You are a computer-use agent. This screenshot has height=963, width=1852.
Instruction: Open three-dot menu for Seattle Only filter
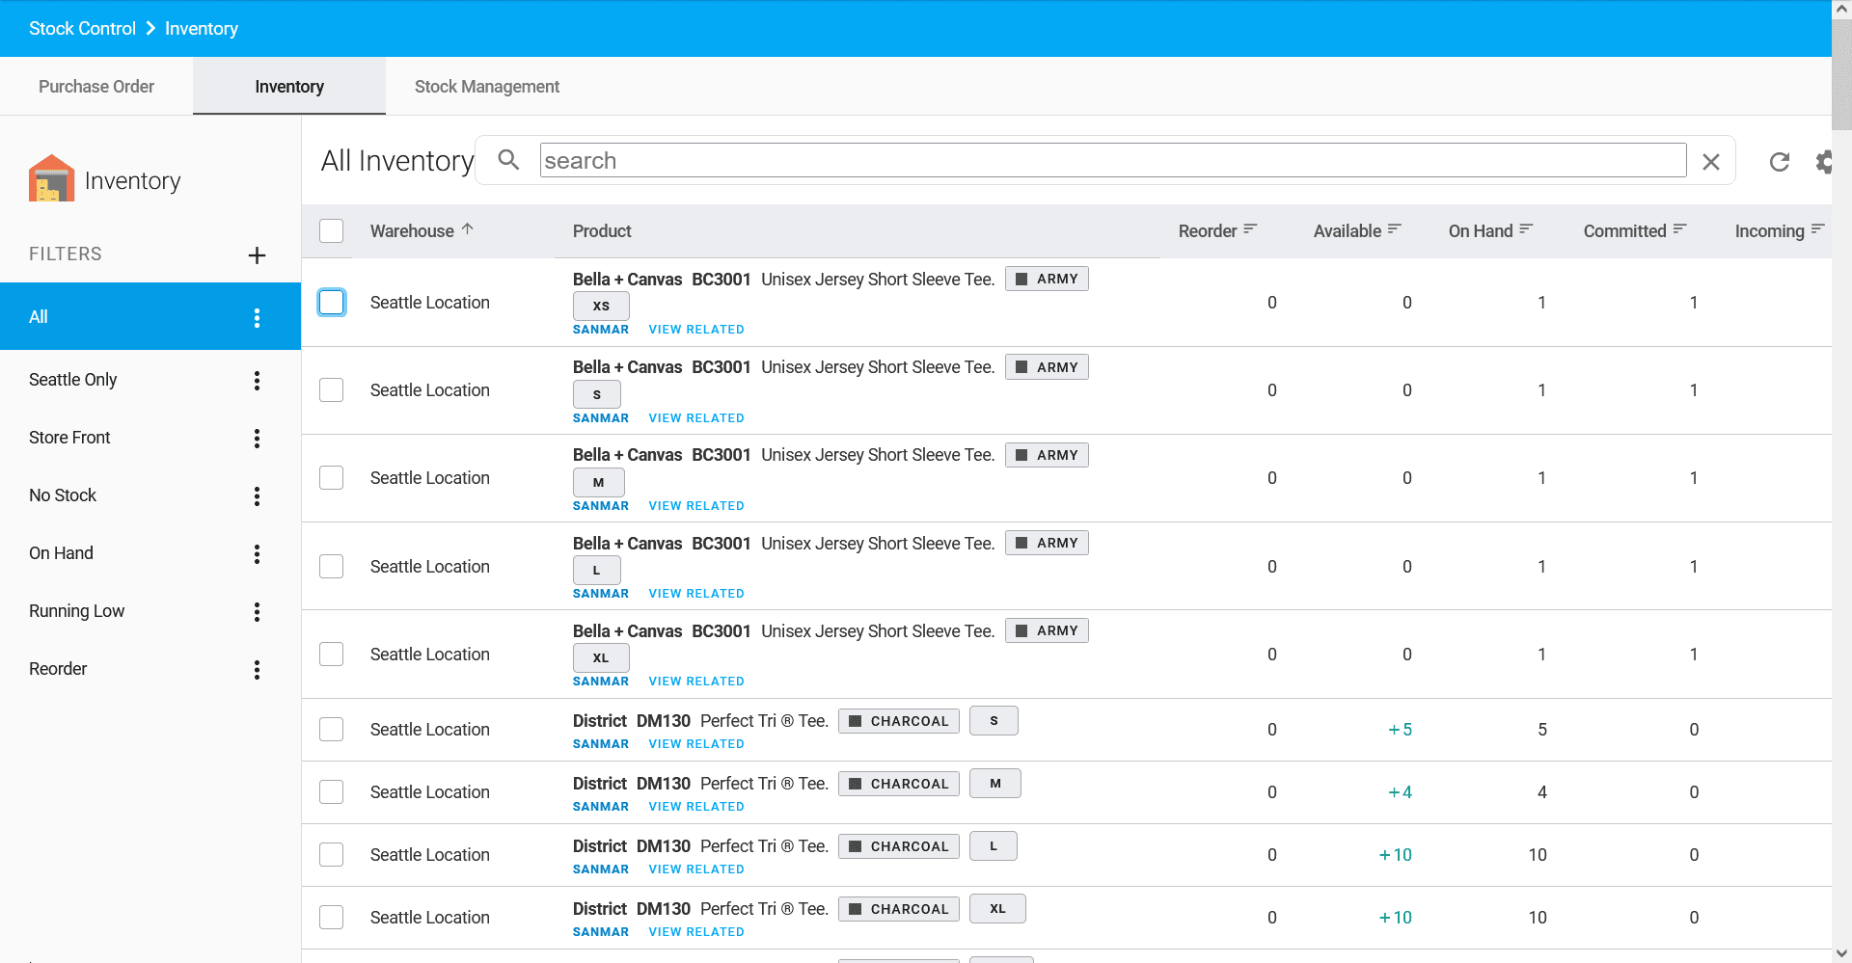257,381
